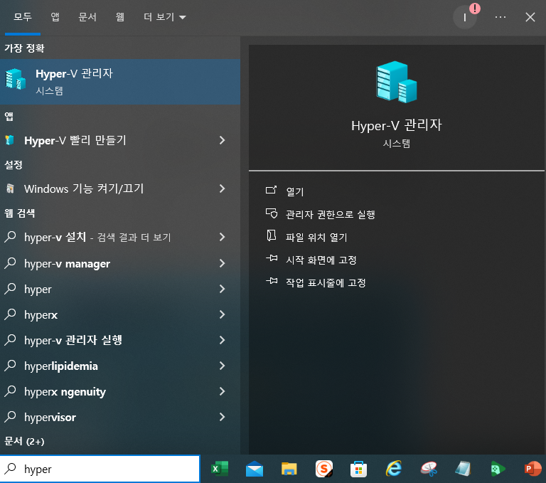Screen dimensions: 546x483
Task: Click the Windows 기능 켜기/끄기 settings icon
Action: point(10,189)
